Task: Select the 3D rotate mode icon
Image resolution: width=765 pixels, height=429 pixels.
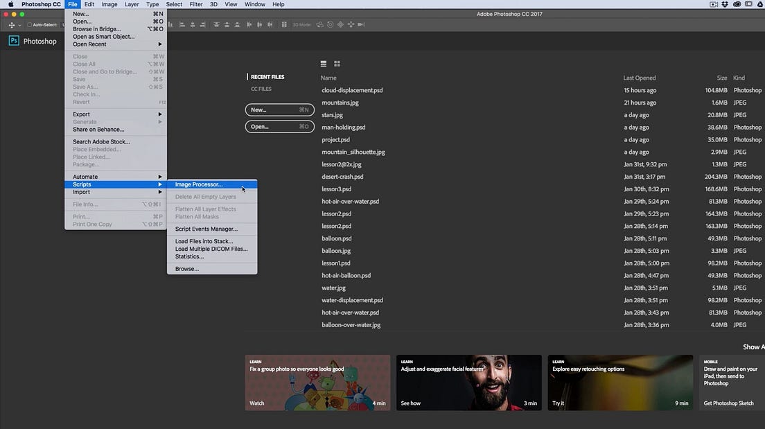Action: (319, 24)
